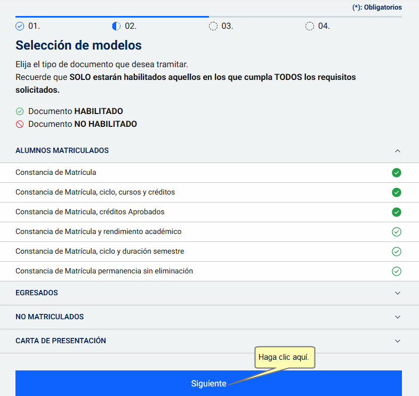419x396 pixels.
Task: Click check icon for ciclo, cursos y créditos
Action: 396,192
